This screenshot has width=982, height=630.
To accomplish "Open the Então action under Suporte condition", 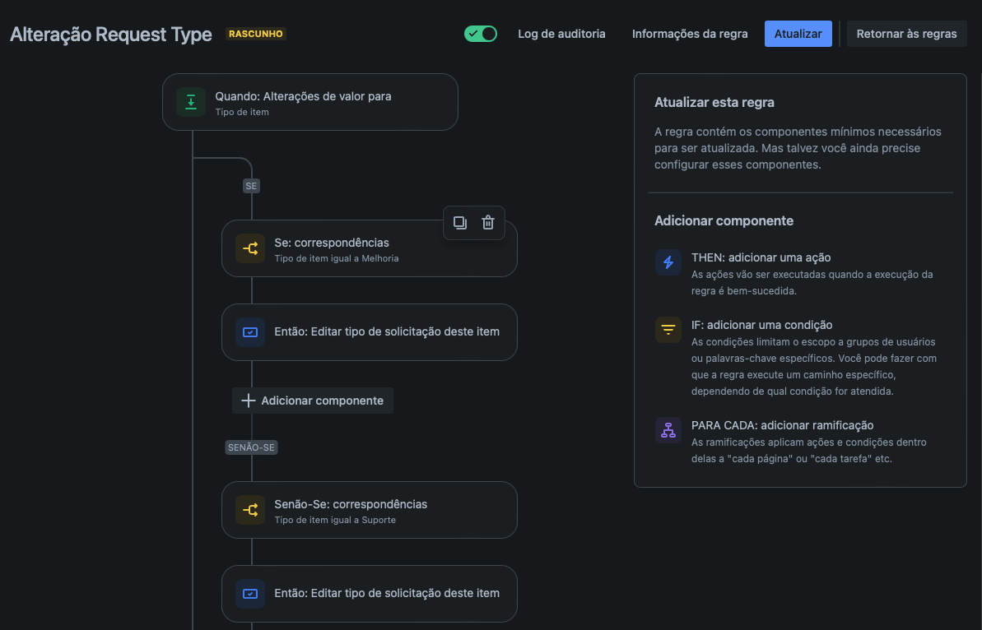I will pos(370,594).
